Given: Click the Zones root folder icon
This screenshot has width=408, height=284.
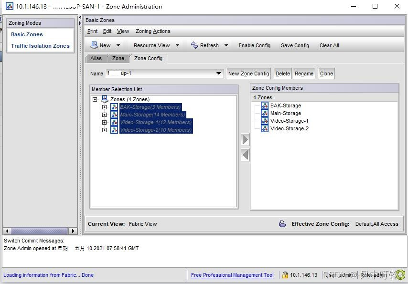Looking at the screenshot, I should [105, 99].
